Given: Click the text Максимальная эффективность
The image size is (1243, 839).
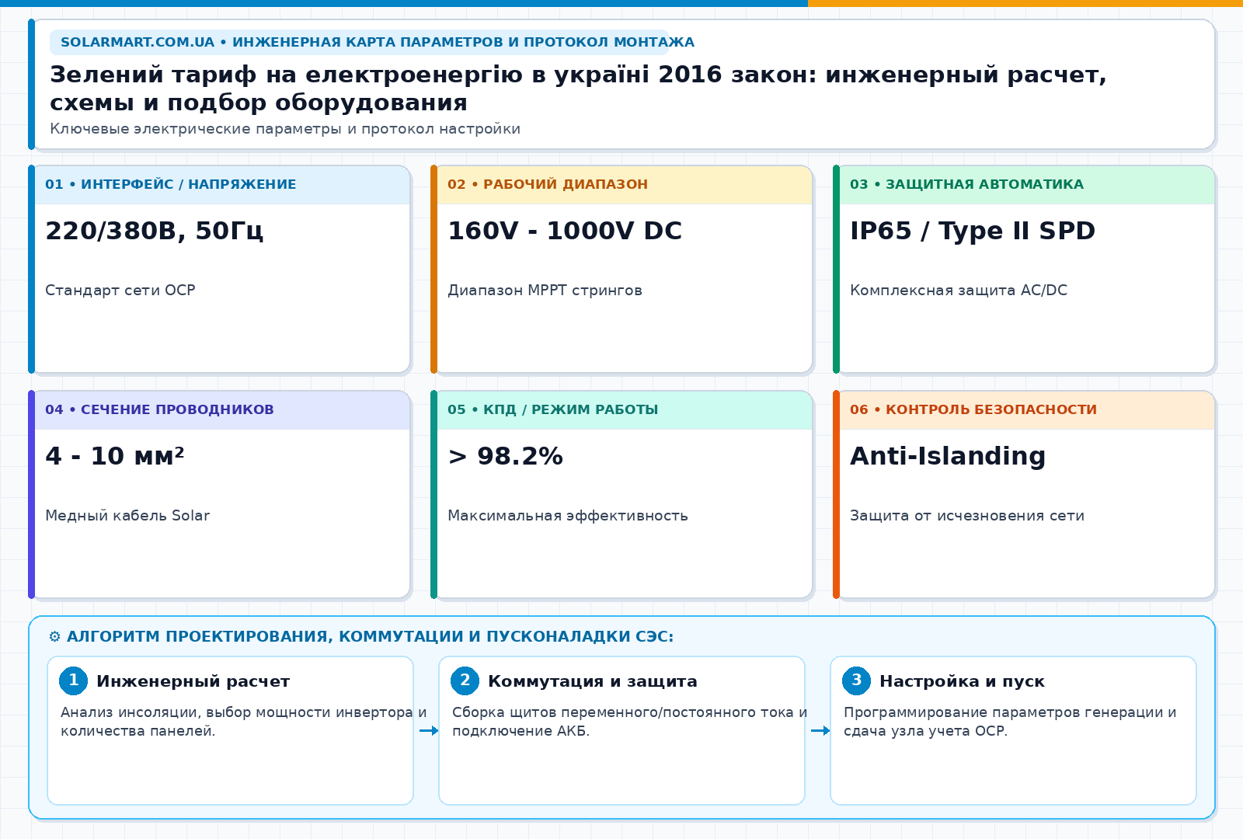Looking at the screenshot, I should (x=568, y=516).
